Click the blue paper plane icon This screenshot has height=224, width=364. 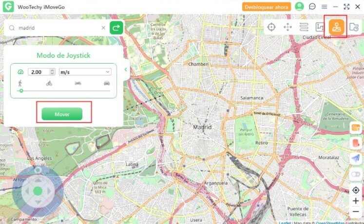point(355,158)
